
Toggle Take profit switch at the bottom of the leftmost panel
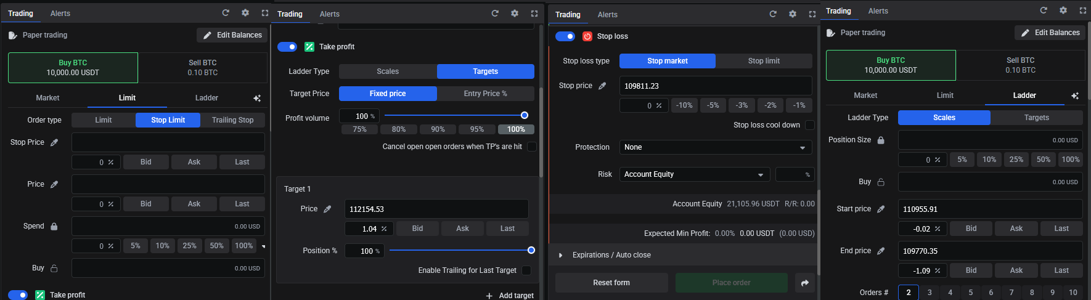18,295
